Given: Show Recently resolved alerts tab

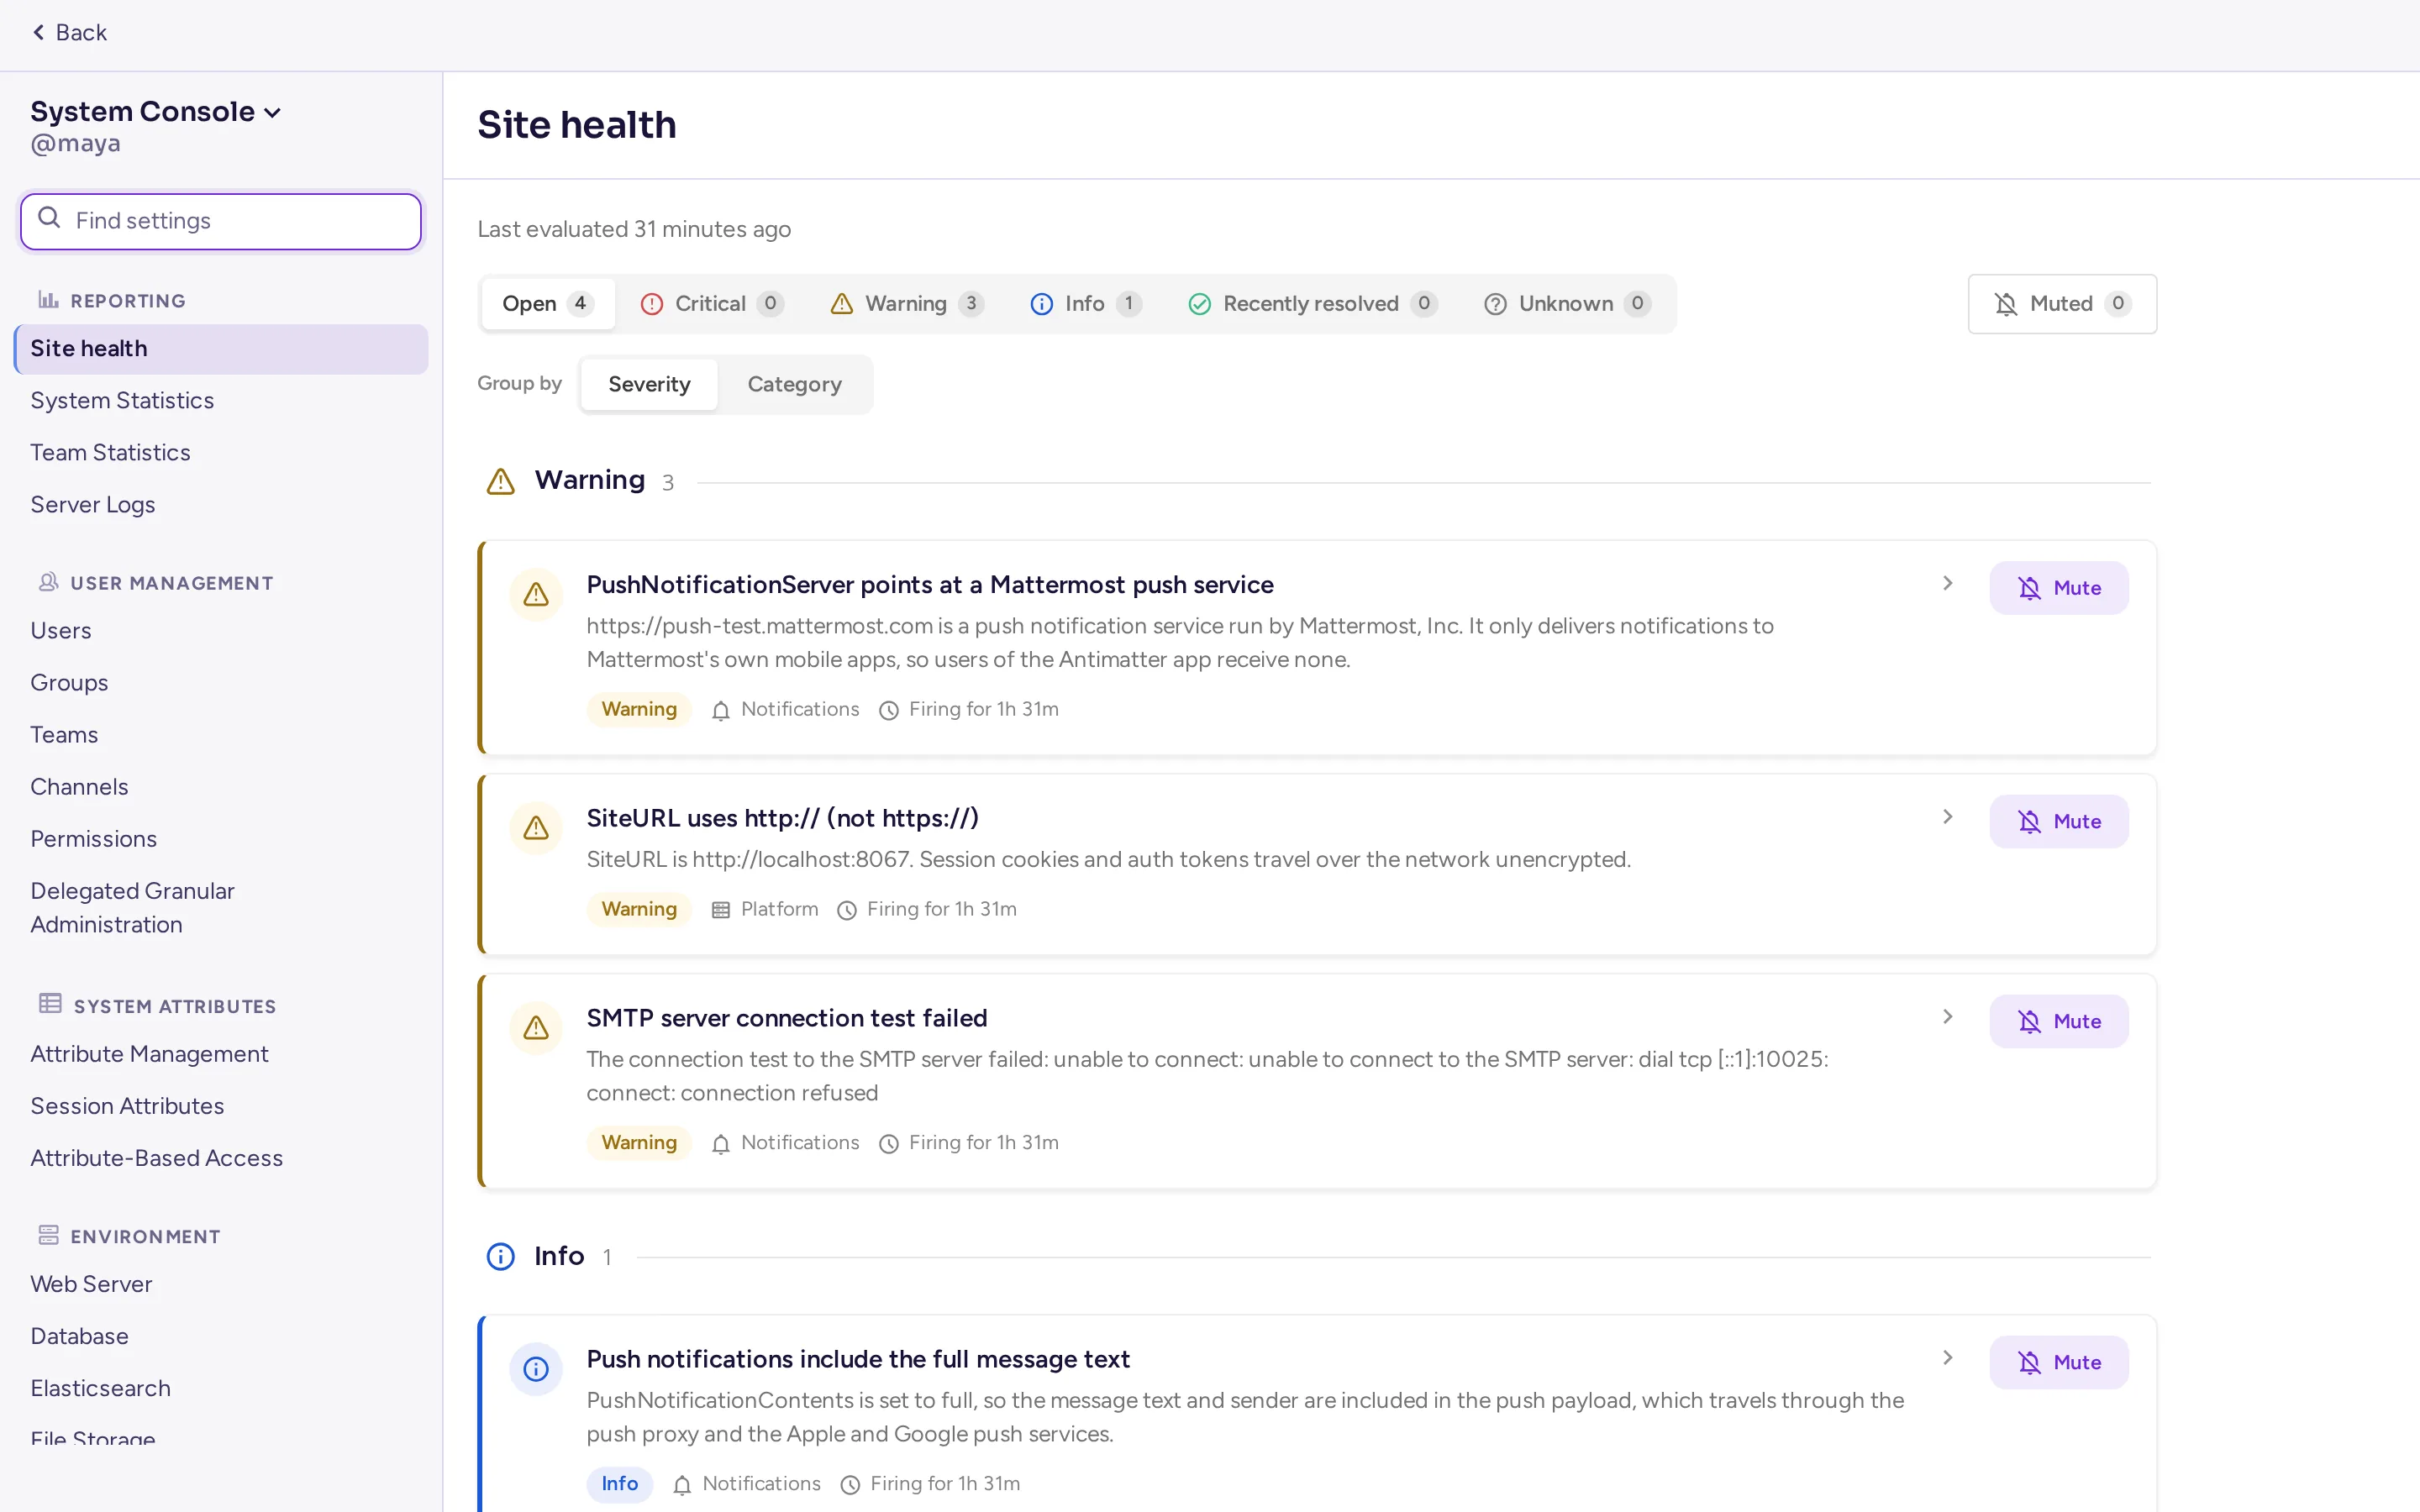Looking at the screenshot, I should 1312,304.
